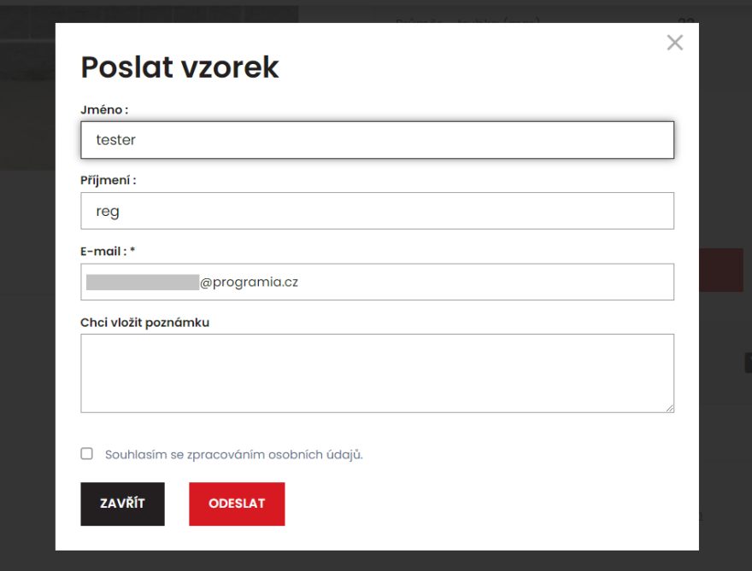Close the Poslat vzorek dialog with X
Image resolution: width=752 pixels, height=571 pixels.
(x=675, y=43)
